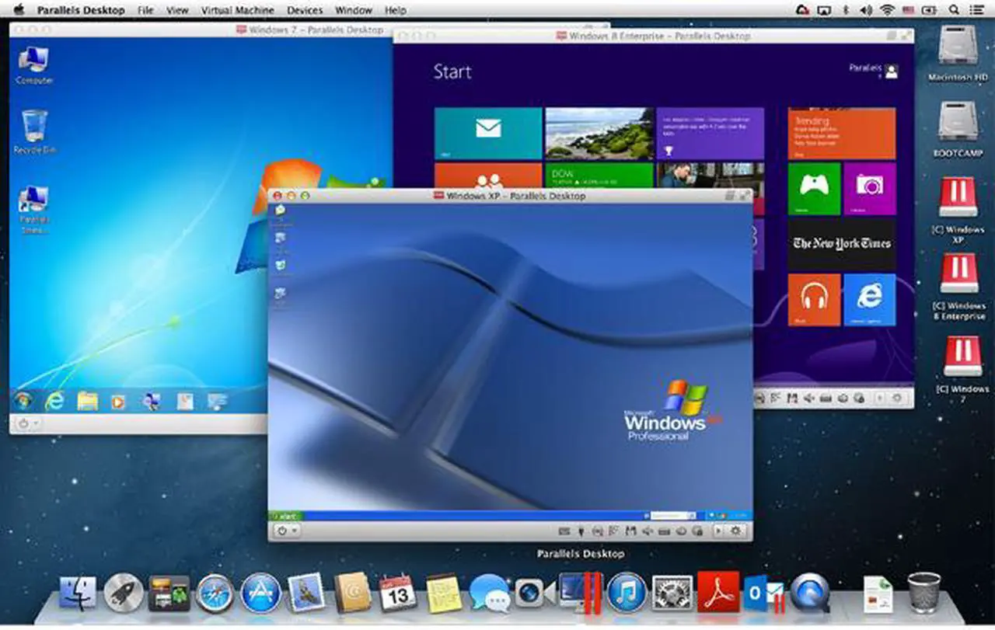995x630 pixels.
Task: Collapse status bar arrow in Windows XP window
Action: point(717,531)
